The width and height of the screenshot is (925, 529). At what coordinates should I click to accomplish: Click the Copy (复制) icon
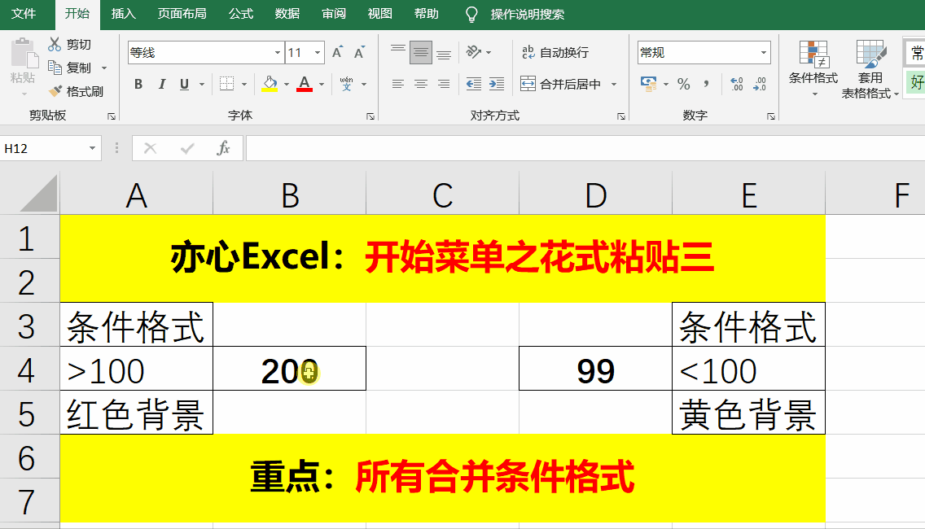[55, 68]
